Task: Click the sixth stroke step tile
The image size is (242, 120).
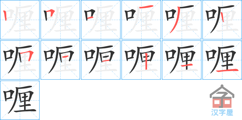Action: tap(222, 20)
